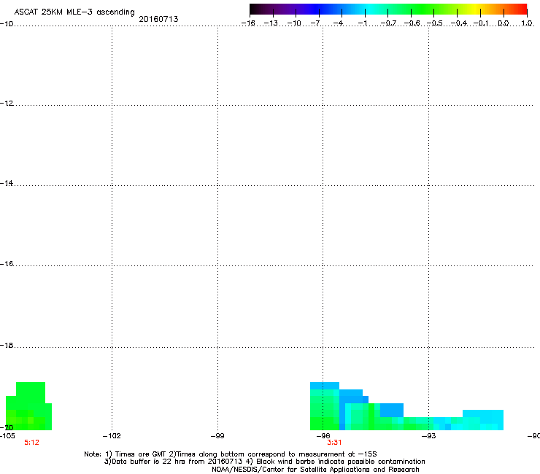Click the note line 'Times are GMT'

(231, 454)
